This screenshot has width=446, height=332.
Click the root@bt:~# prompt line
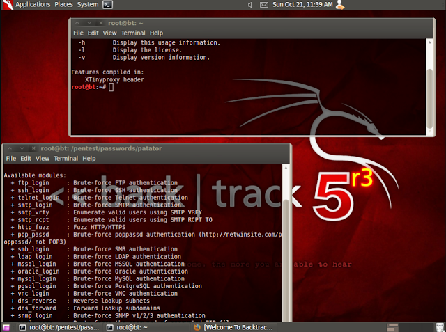[93, 87]
